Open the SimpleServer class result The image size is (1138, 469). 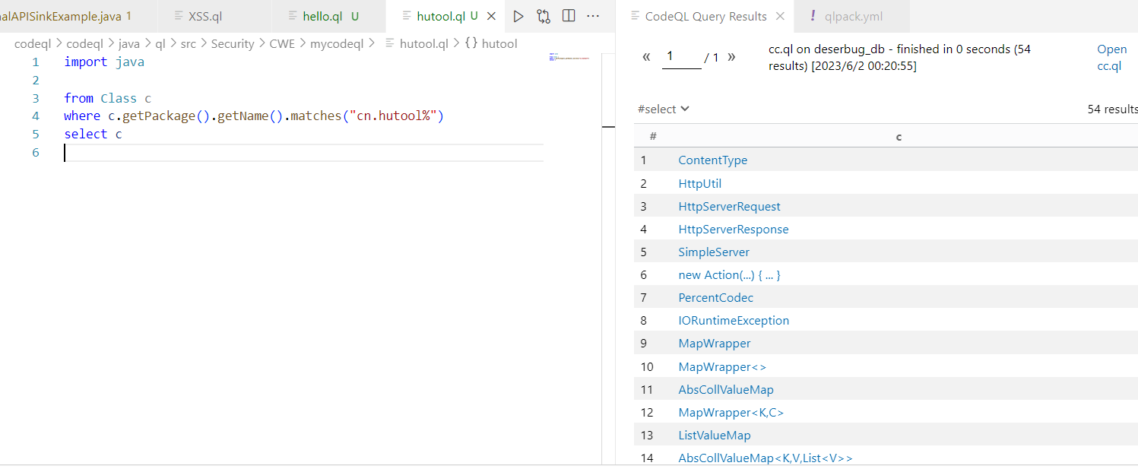(x=714, y=252)
